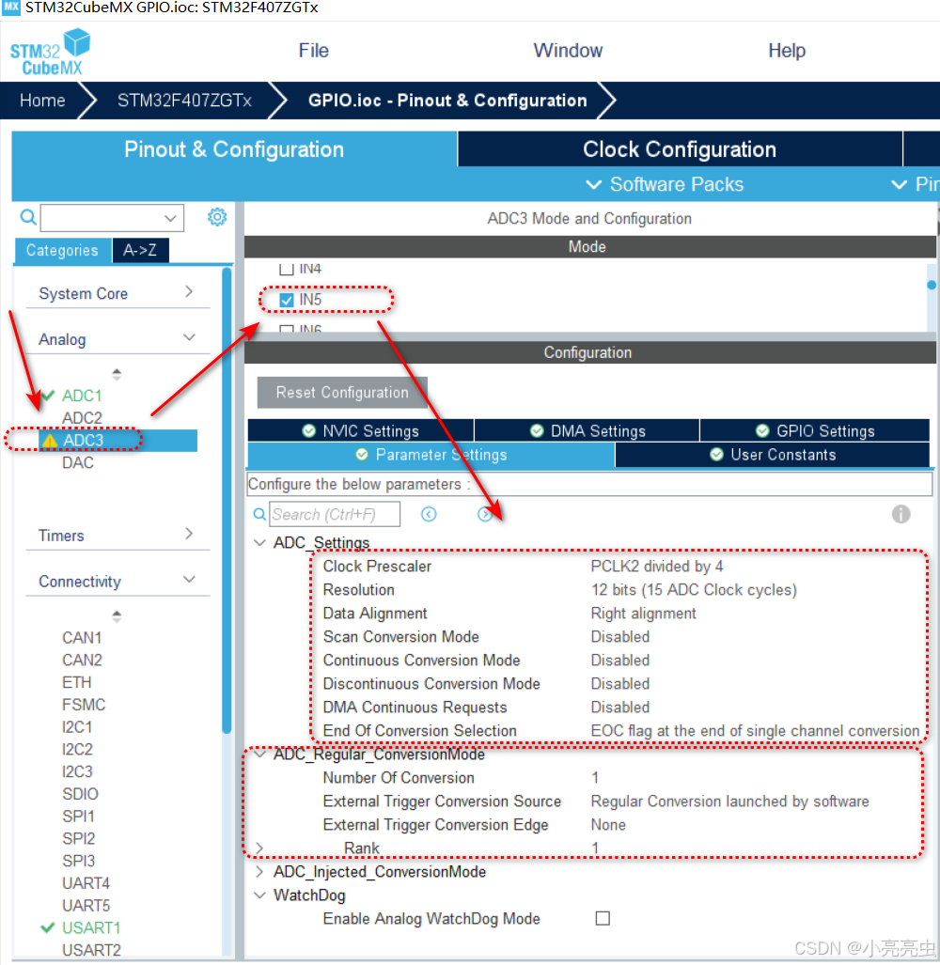Screen dimensions: 940x965
Task: Go to previous search result arrow
Action: (429, 514)
